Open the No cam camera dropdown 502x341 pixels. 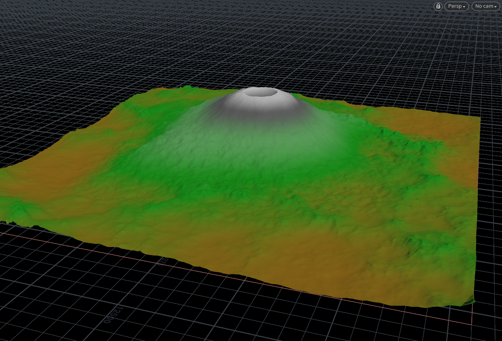point(486,6)
